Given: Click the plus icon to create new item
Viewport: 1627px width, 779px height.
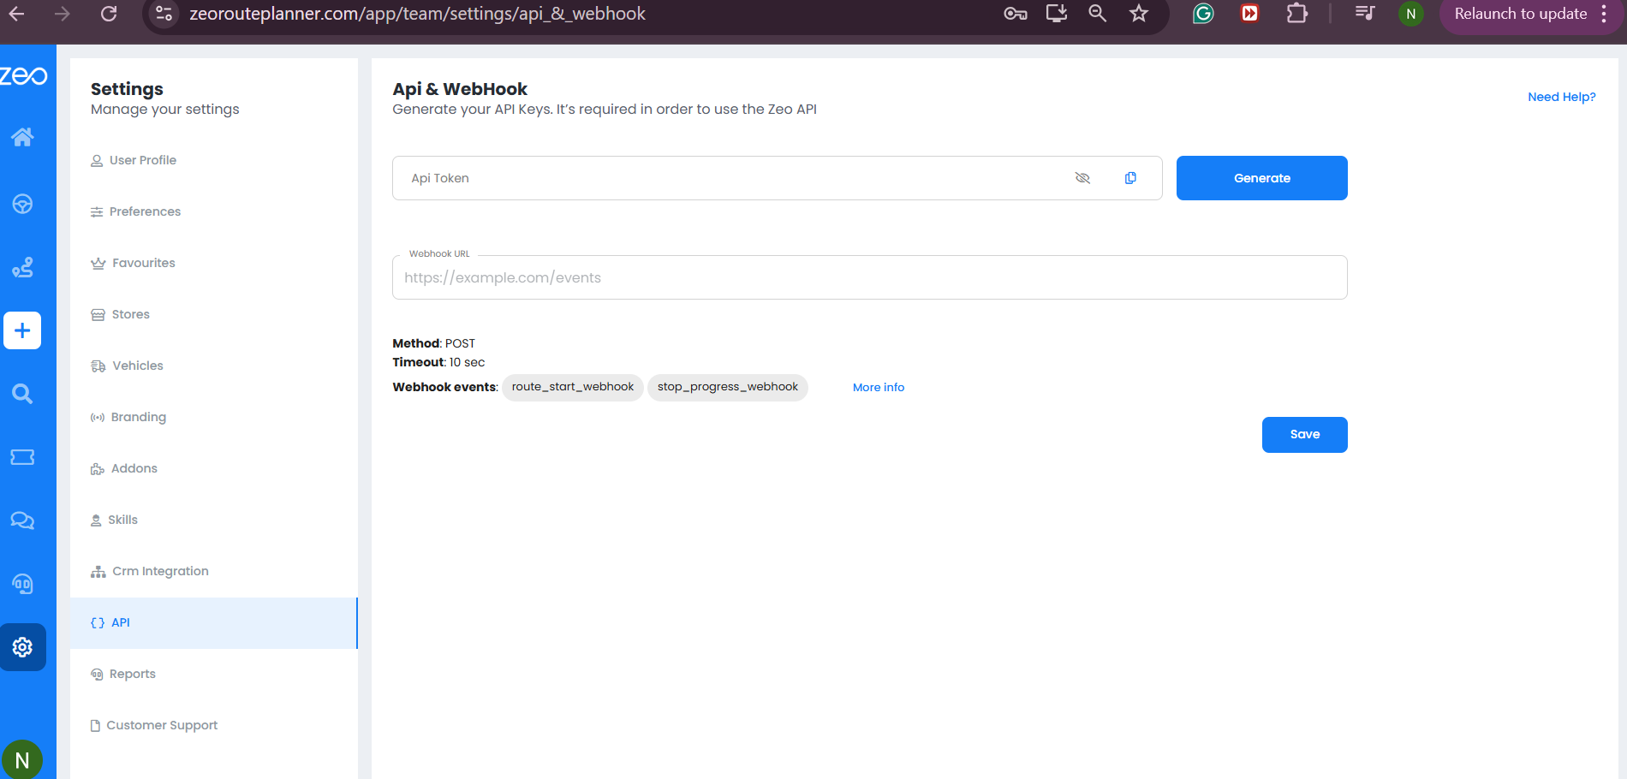Looking at the screenshot, I should (x=22, y=330).
